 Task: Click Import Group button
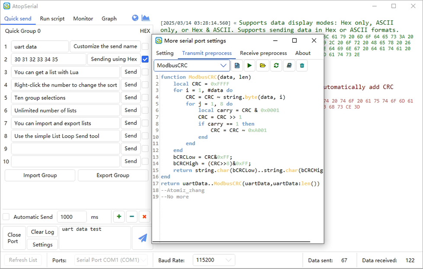40,176
